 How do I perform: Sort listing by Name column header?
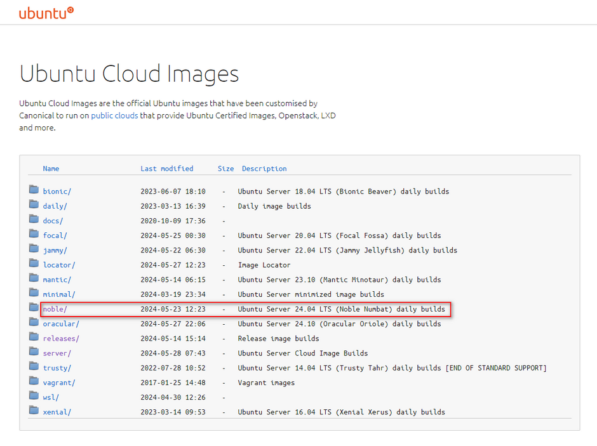51,169
